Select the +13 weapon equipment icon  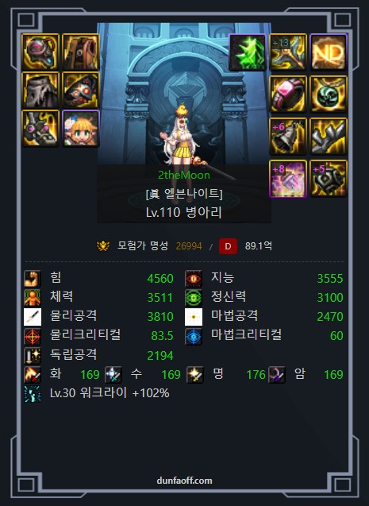click(288, 52)
